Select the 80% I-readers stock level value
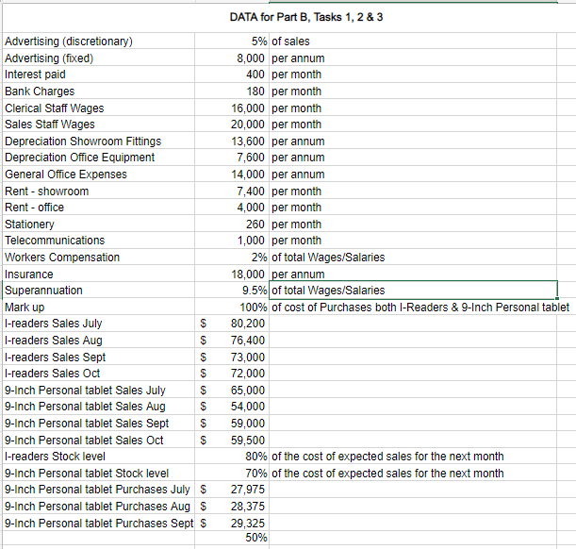 [x=232, y=457]
